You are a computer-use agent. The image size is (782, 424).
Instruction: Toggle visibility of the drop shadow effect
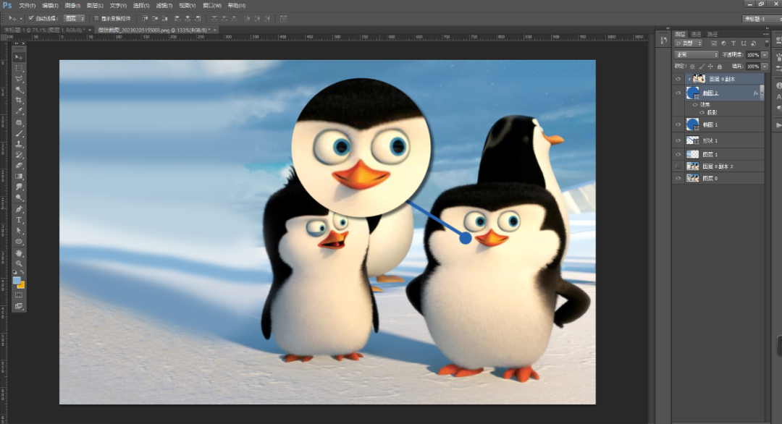click(x=702, y=113)
